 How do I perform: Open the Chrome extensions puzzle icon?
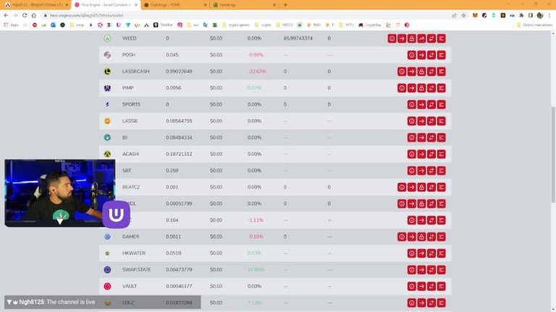point(521,15)
